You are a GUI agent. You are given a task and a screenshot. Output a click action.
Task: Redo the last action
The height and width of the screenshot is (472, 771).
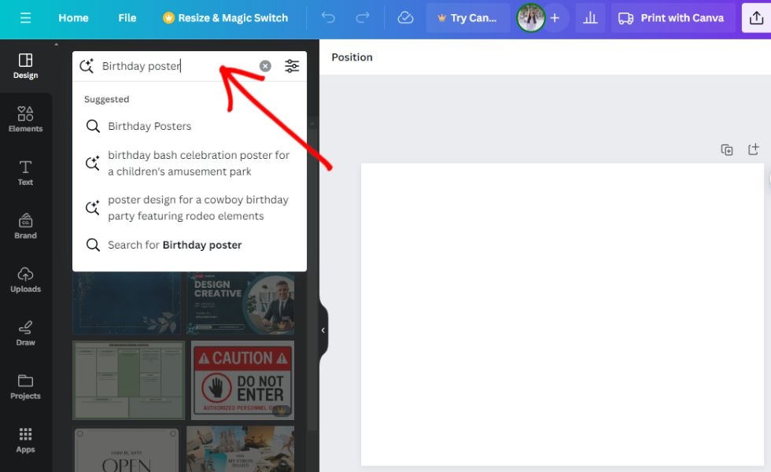363,18
